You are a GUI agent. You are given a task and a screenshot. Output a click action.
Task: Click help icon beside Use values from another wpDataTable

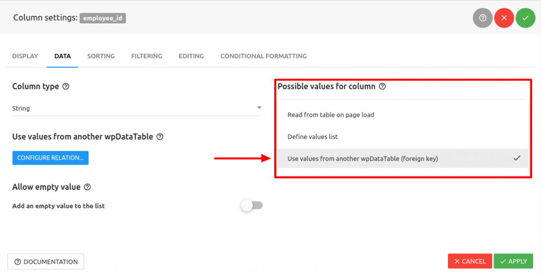pos(160,137)
